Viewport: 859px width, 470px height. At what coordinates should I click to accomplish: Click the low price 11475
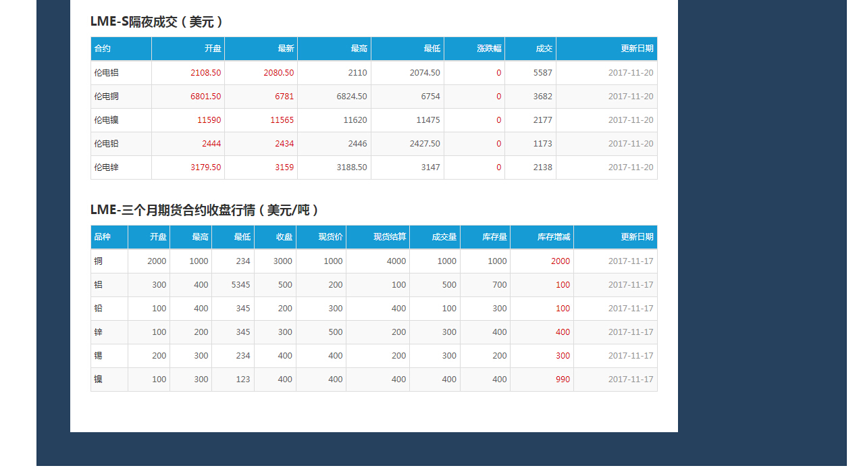[x=428, y=120]
